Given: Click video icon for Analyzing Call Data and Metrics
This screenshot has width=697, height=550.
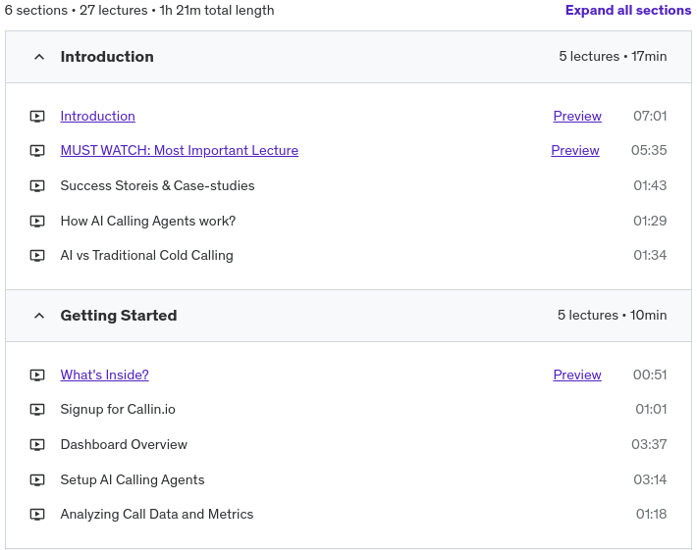Looking at the screenshot, I should 37,515.
